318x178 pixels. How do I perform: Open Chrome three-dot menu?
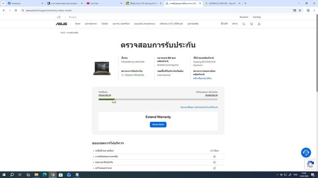[314, 10]
